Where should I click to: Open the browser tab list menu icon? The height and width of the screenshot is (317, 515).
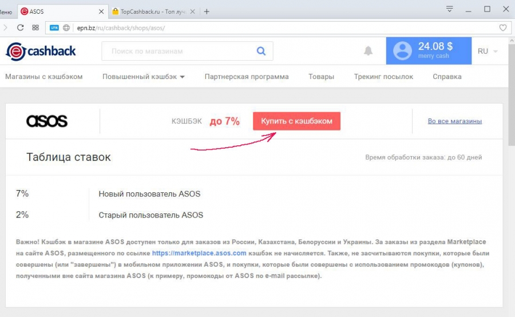tap(450, 9)
